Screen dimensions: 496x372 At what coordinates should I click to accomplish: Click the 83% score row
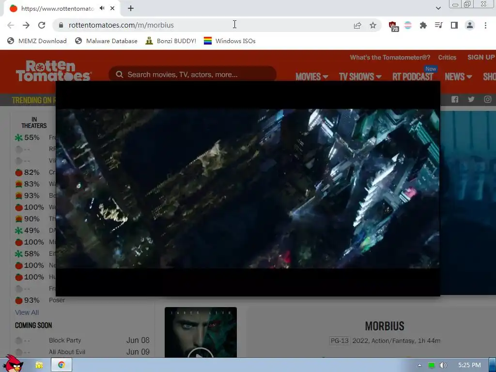35,184
